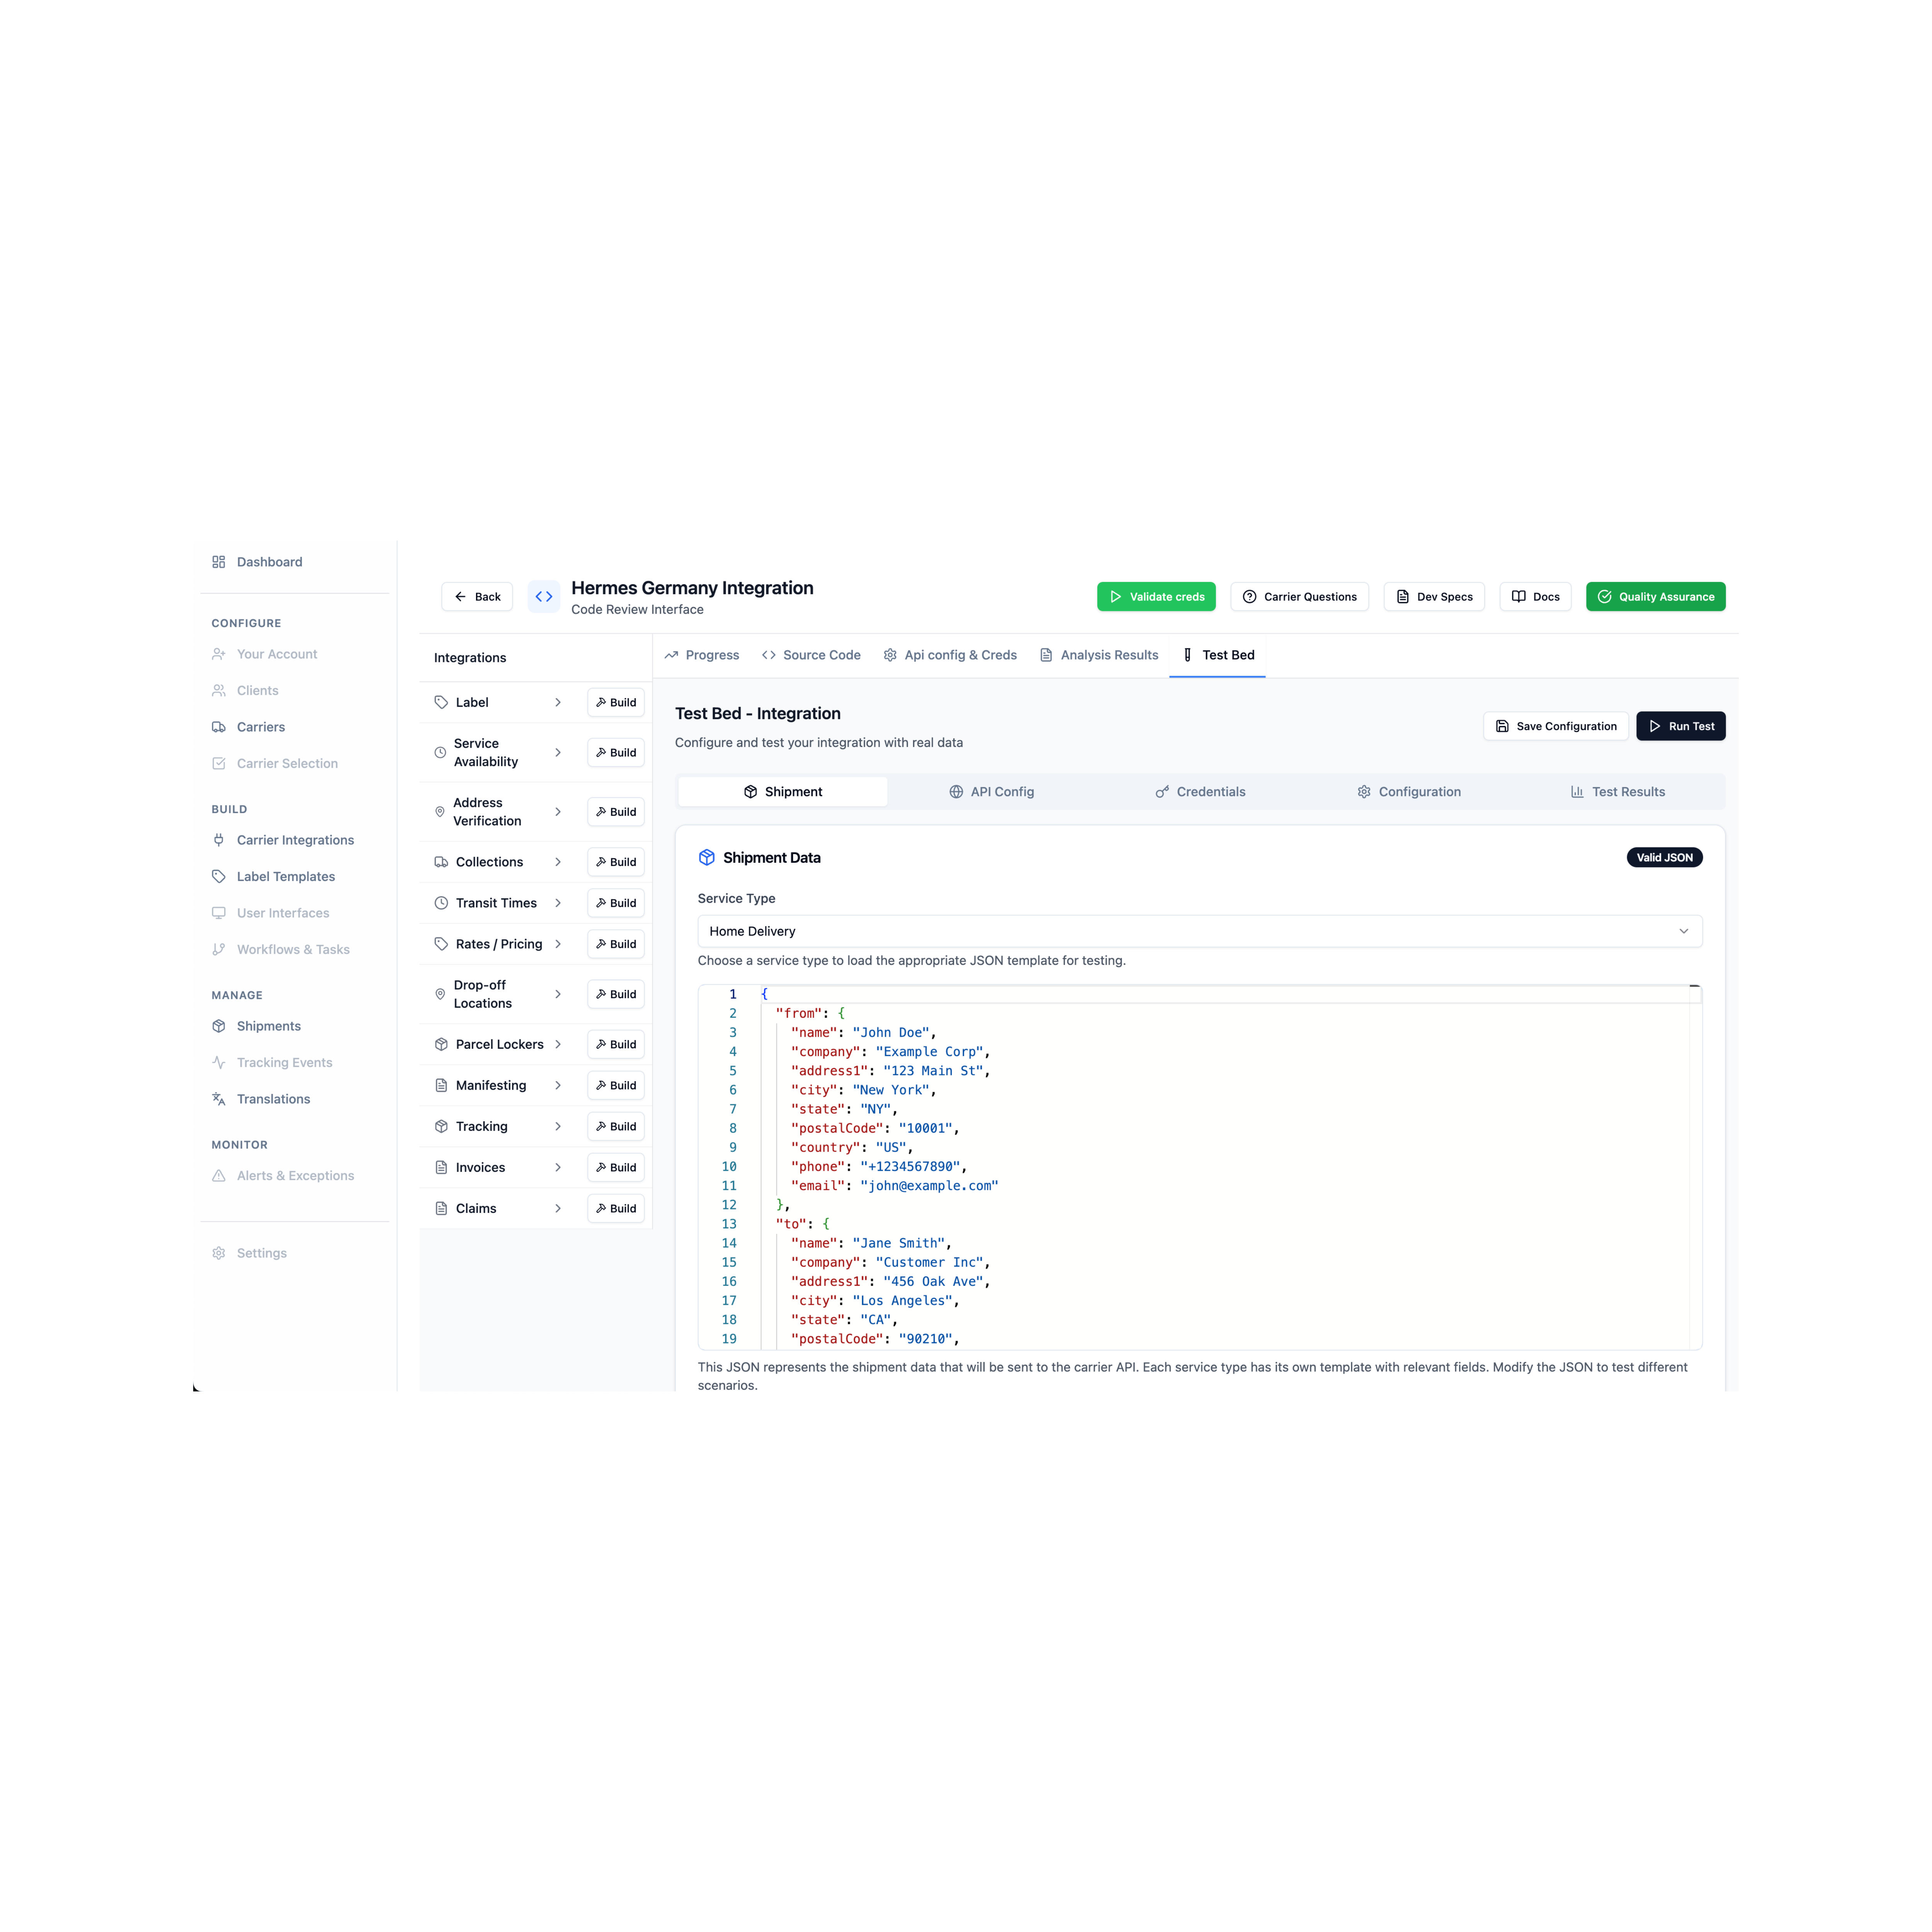Click the Drop-off Locations pin icon
The height and width of the screenshot is (1932, 1932).
440,994
